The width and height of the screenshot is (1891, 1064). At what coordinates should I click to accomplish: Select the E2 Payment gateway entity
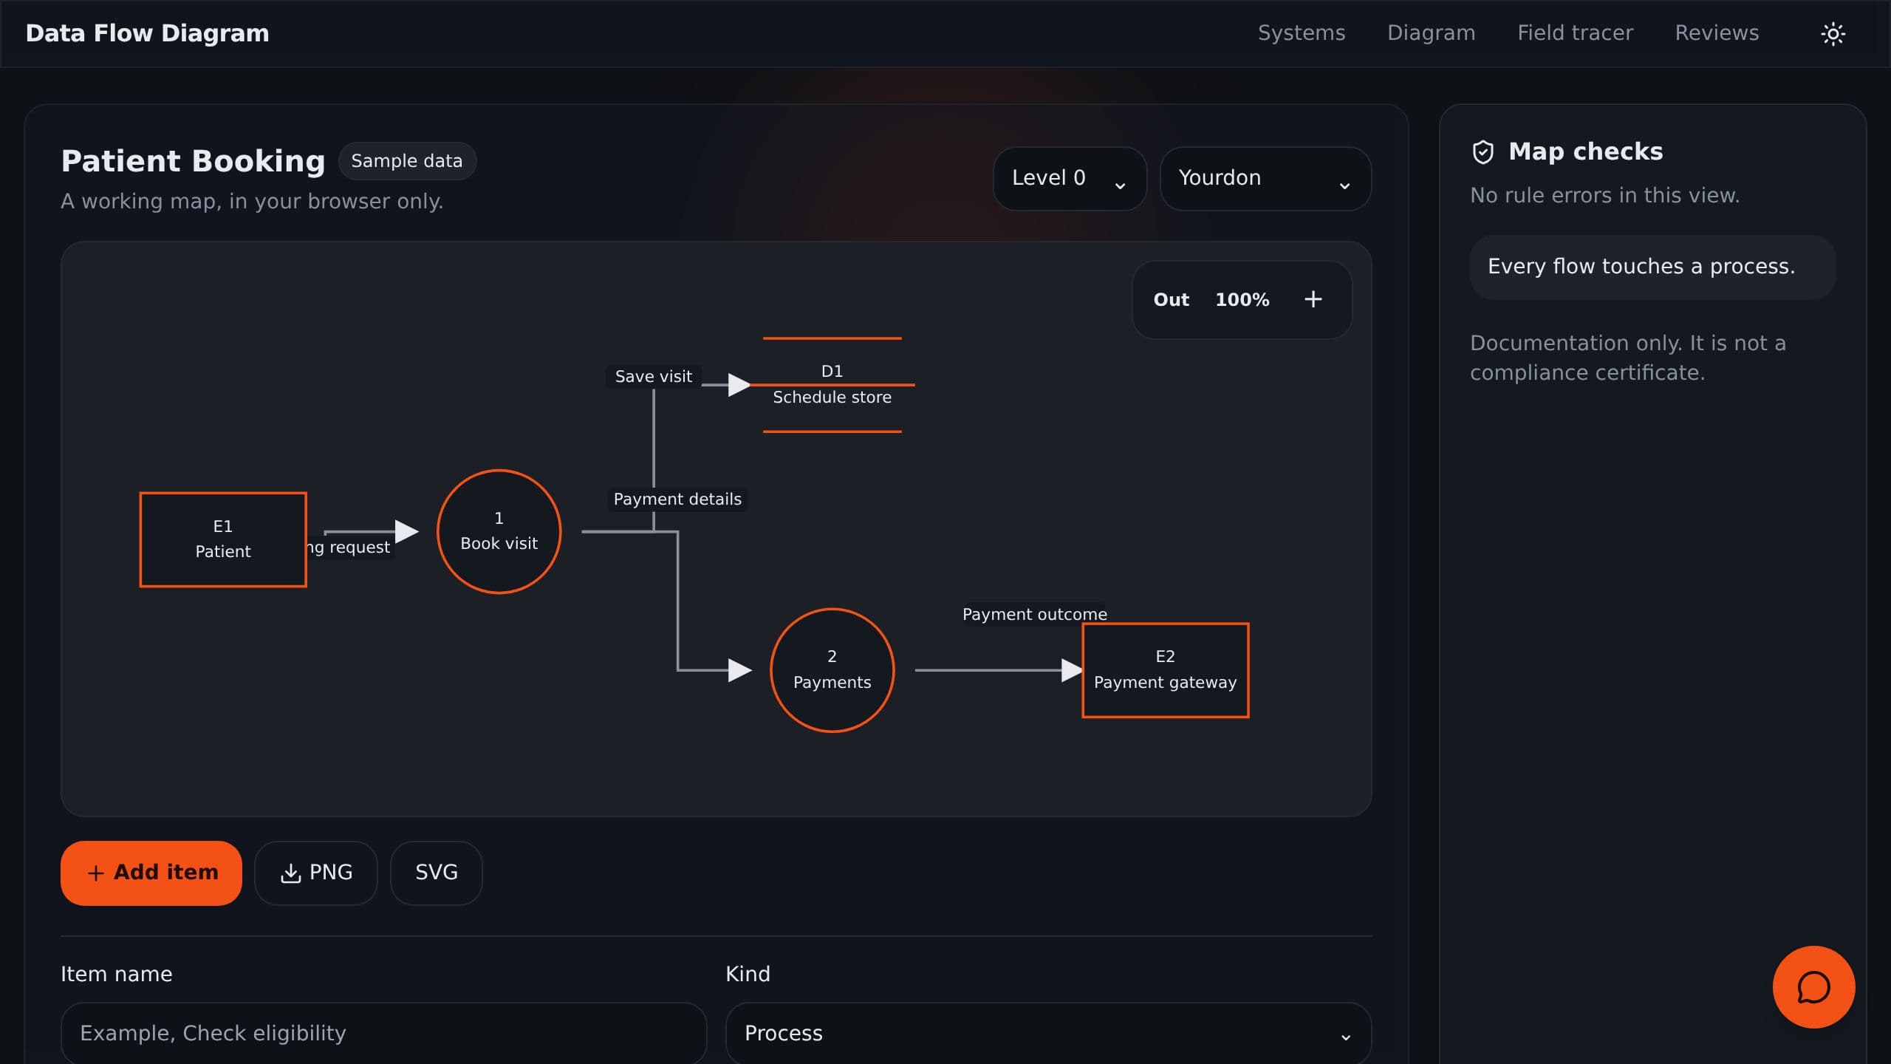click(1165, 670)
